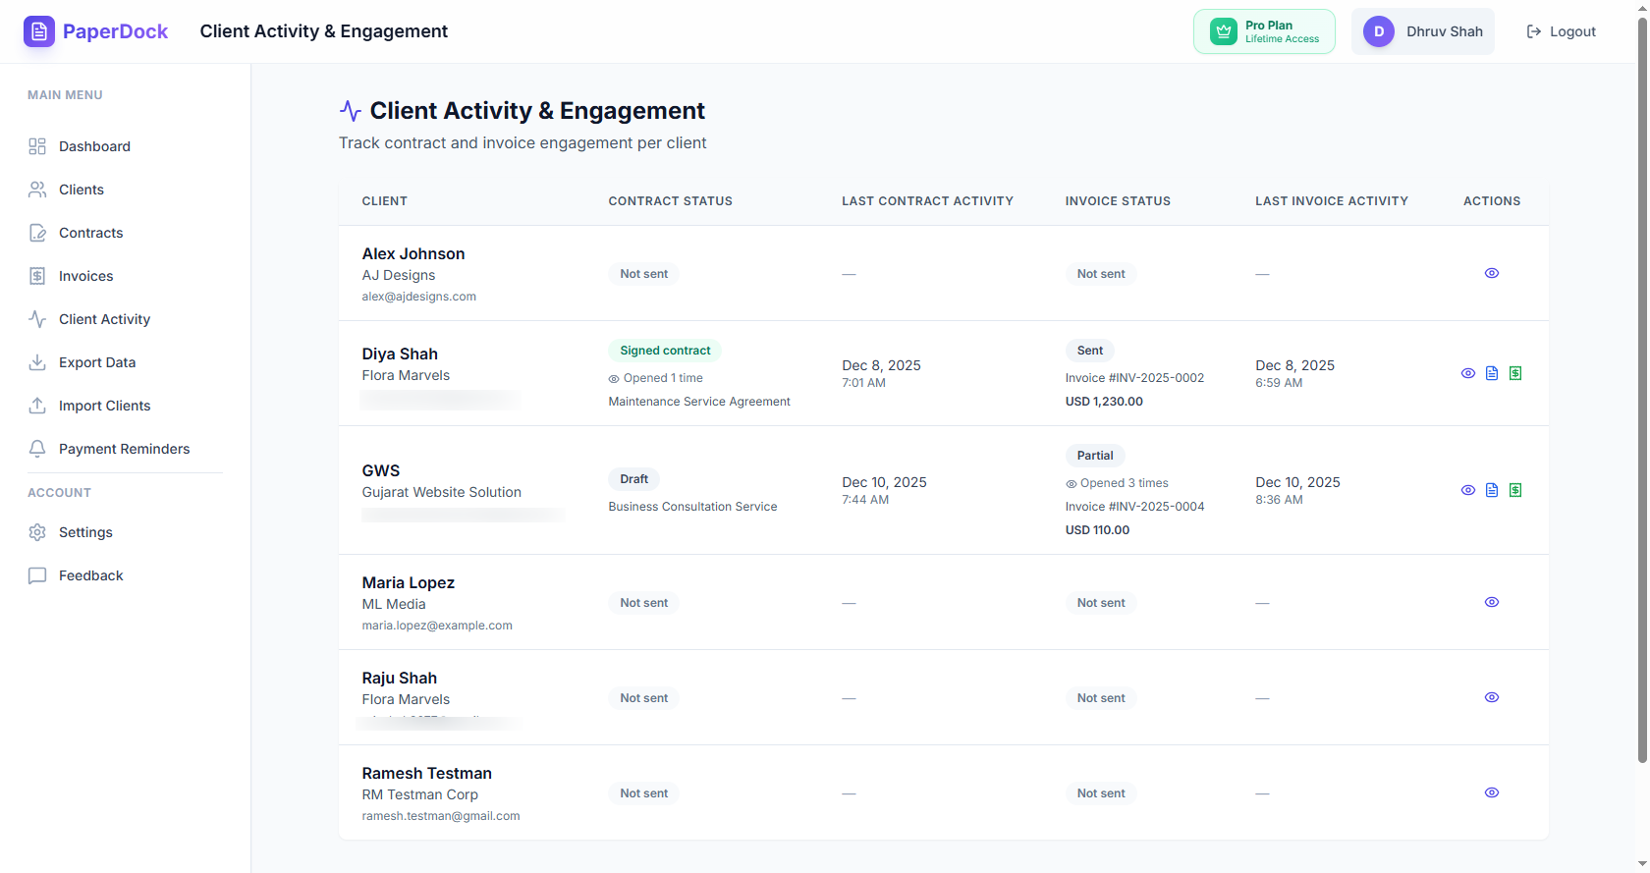The width and height of the screenshot is (1650, 873).
Task: View details eye icon for Diya Shah
Action: 1468,373
